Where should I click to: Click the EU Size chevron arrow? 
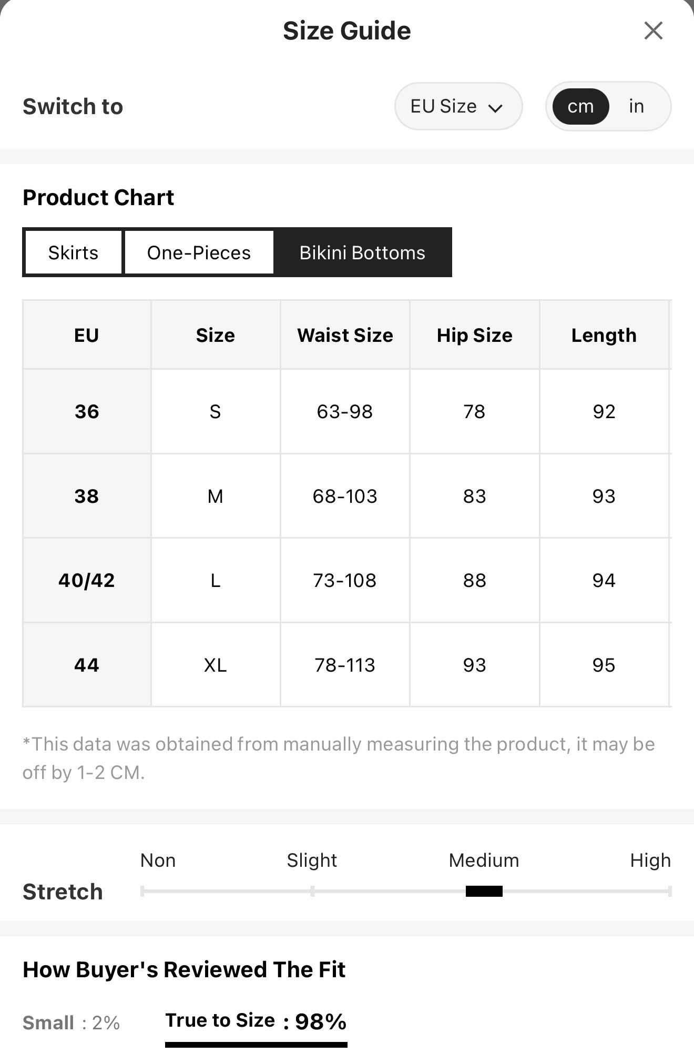(495, 108)
